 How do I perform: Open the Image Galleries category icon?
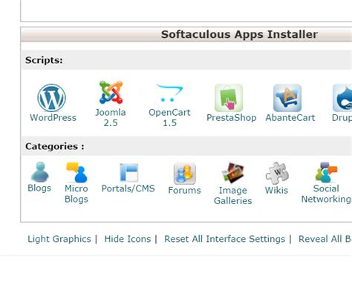tap(233, 173)
